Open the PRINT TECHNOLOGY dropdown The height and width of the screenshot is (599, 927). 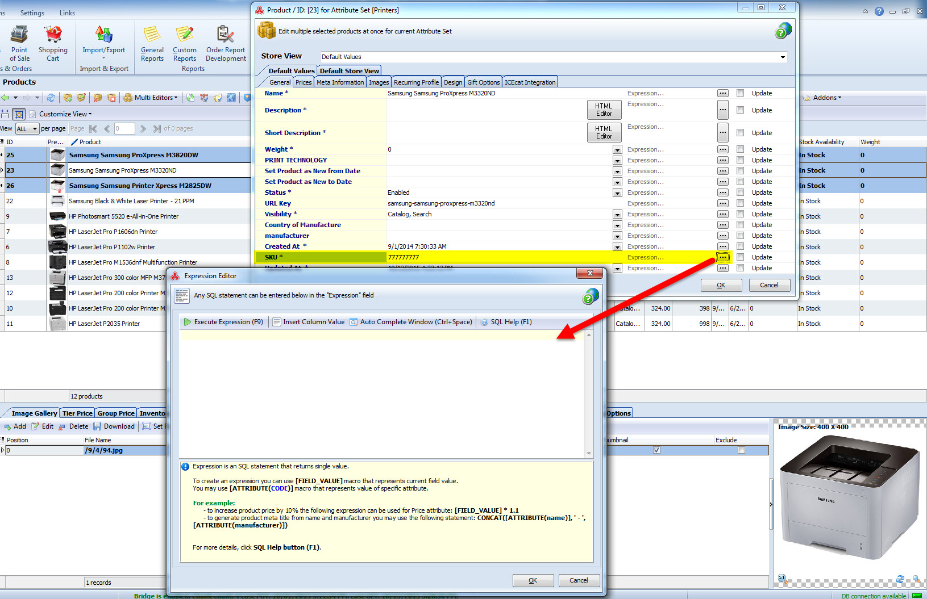click(x=617, y=161)
